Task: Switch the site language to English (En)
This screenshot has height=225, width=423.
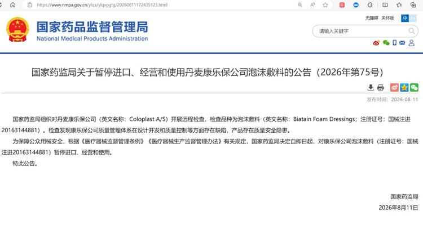Action: point(412,18)
